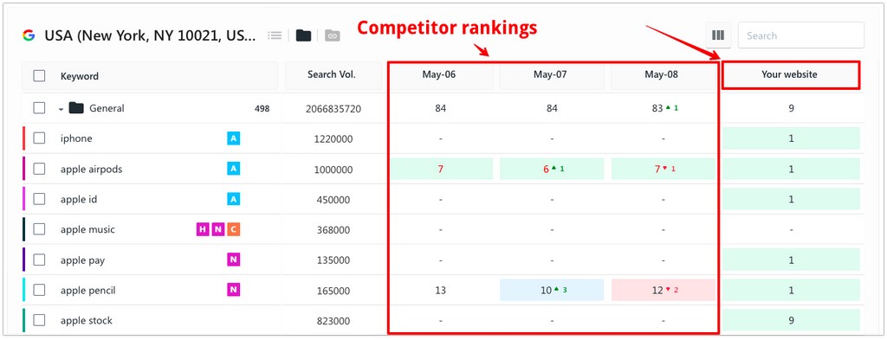Screen dimensions: 887x340
Task: Click search volume 1220000
Action: [x=333, y=139]
